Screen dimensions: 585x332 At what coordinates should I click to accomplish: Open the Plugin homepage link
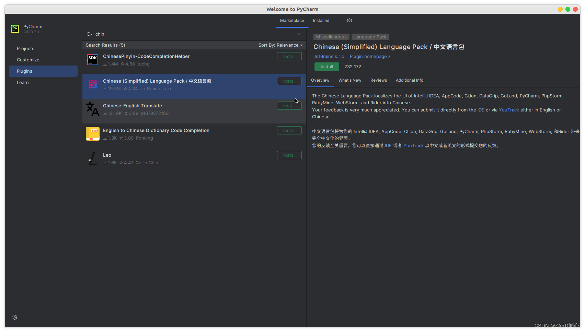[370, 57]
